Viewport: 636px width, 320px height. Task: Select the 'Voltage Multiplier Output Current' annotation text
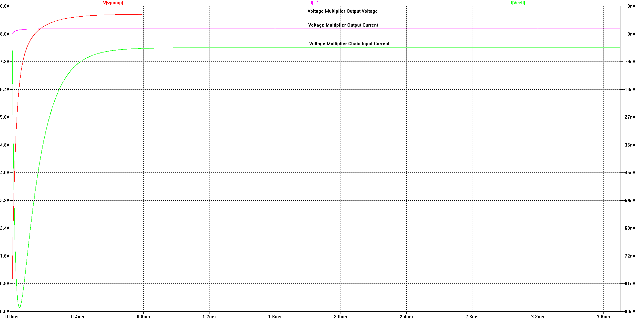(343, 25)
